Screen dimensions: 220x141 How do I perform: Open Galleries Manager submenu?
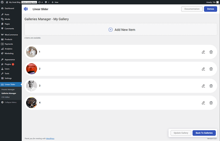(x=9, y=93)
